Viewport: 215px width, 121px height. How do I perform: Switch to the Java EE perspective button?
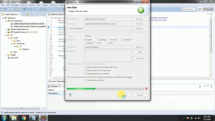pyautogui.click(x=208, y=9)
